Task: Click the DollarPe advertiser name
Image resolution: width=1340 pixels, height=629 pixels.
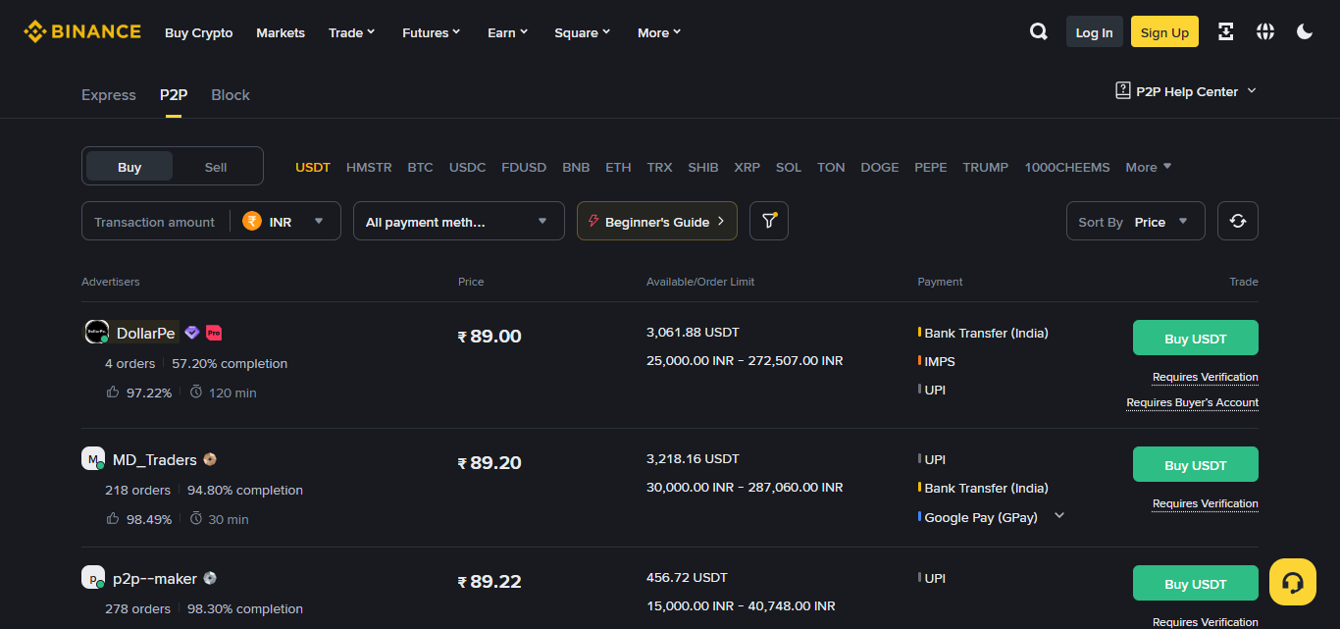Action: click(x=145, y=333)
